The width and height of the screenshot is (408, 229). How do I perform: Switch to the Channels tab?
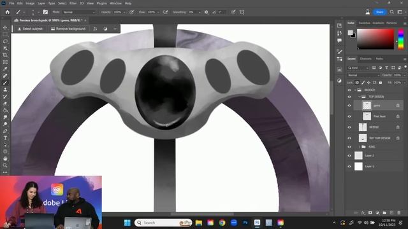pos(365,59)
